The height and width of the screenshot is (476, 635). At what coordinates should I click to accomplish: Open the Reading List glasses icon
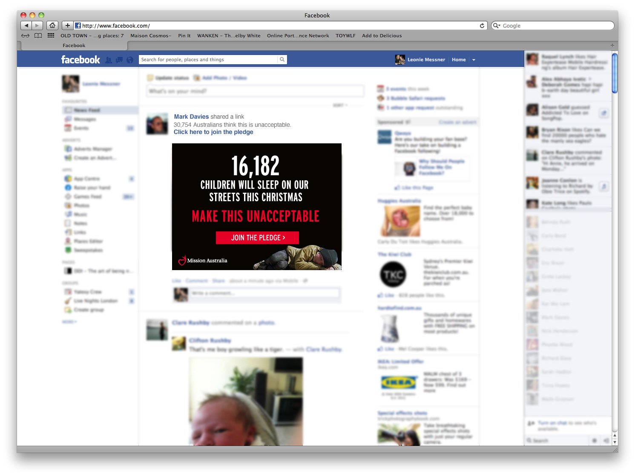[26, 36]
